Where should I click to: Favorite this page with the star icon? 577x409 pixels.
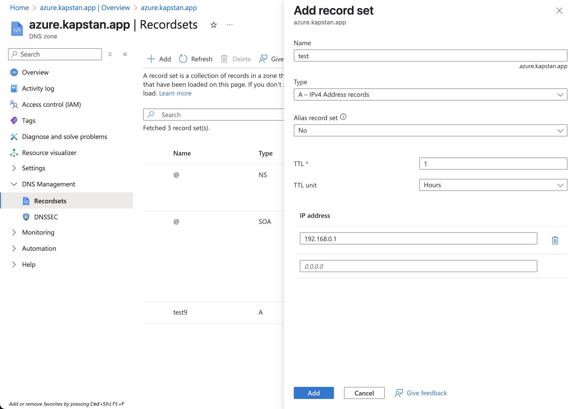213,25
